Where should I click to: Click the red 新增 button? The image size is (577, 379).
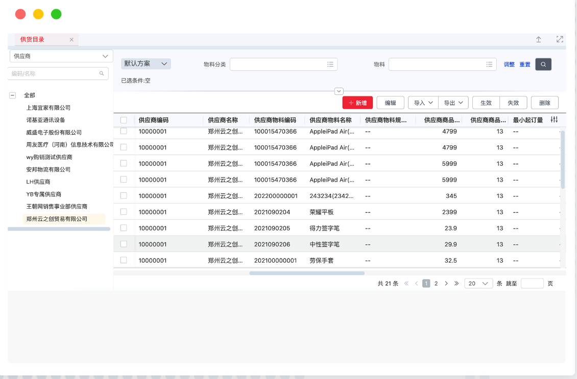(357, 103)
